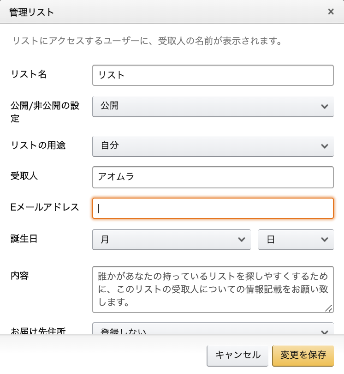This screenshot has width=344, height=374.
Task: Click the 誕生日 label
Action: [x=24, y=239]
